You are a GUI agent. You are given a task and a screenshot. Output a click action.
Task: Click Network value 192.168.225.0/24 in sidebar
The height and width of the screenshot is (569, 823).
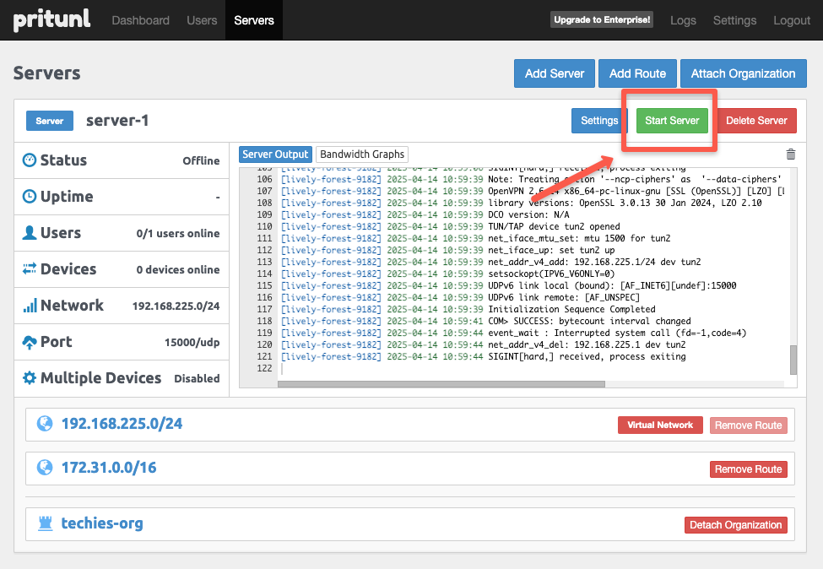[176, 306]
